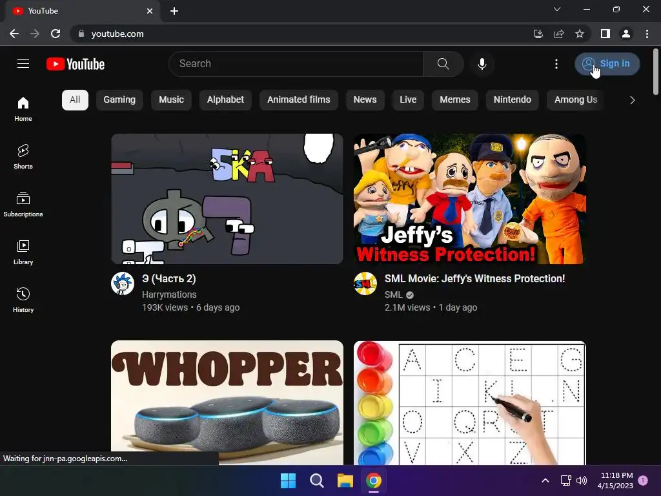Open Shorts from sidebar

23,156
